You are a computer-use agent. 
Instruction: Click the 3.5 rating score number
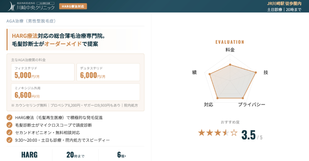pyautogui.click(x=248, y=135)
